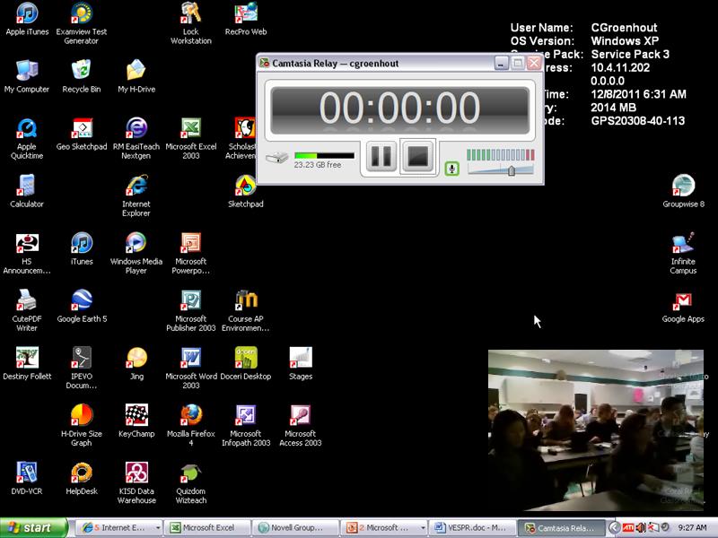The image size is (718, 538).
Task: Open Microsoft Publisher 2003 icon
Action: [191, 310]
